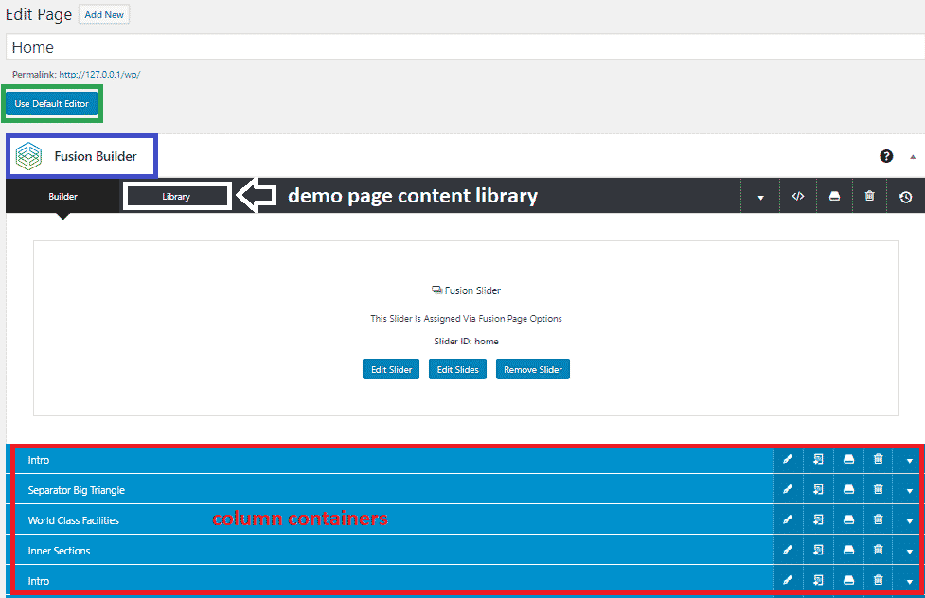Delete entire layout trash icon in toolbar
The image size is (925, 598).
click(x=869, y=196)
